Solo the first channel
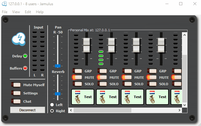 pyautogui.click(x=77, y=84)
